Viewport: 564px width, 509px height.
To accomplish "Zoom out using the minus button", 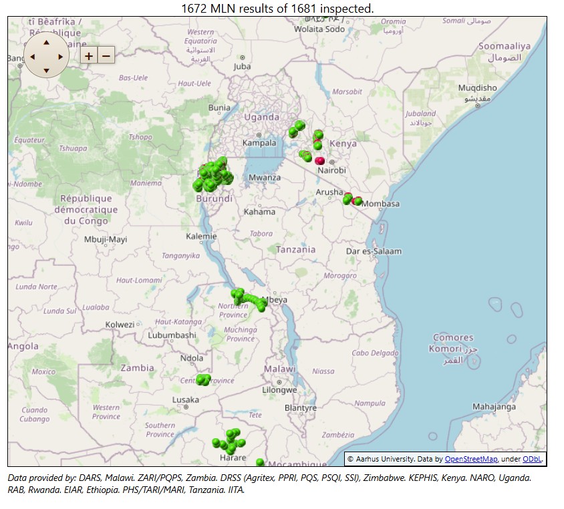I will tap(106, 55).
